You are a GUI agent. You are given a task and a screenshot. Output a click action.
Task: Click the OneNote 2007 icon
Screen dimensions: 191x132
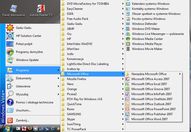(127, 99)
